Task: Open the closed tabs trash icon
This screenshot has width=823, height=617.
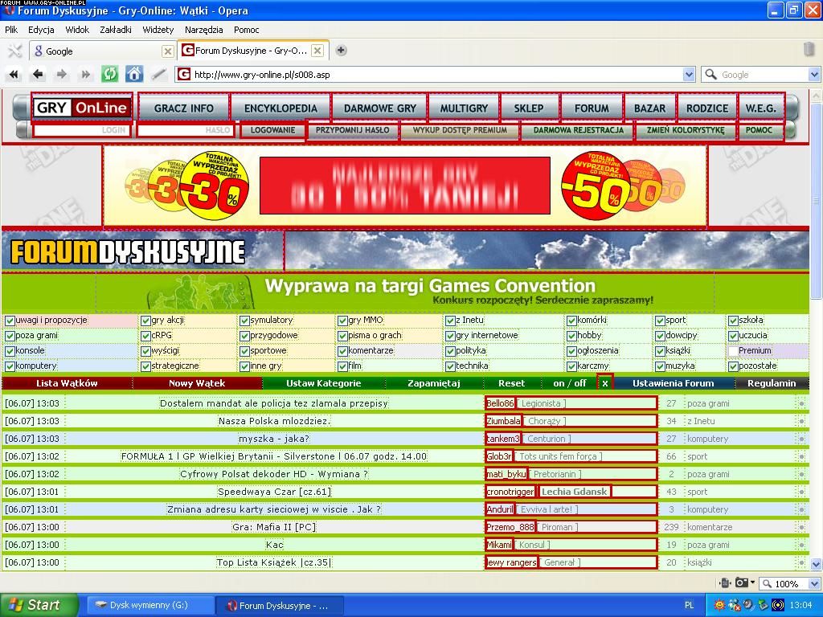Action: (x=809, y=50)
